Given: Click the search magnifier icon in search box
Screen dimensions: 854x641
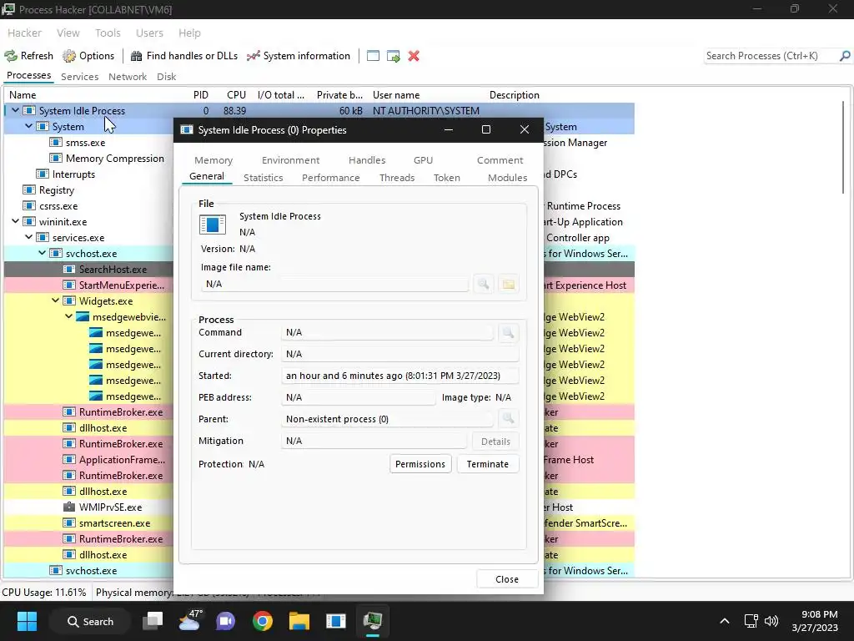Looking at the screenshot, I should click(845, 56).
